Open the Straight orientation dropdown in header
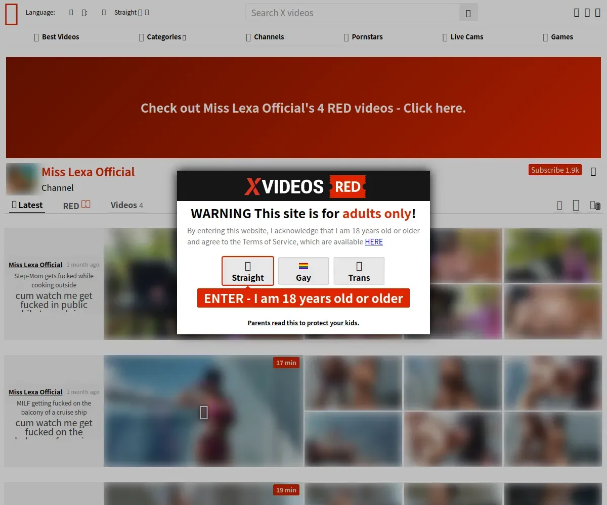607x505 pixels. [x=132, y=13]
